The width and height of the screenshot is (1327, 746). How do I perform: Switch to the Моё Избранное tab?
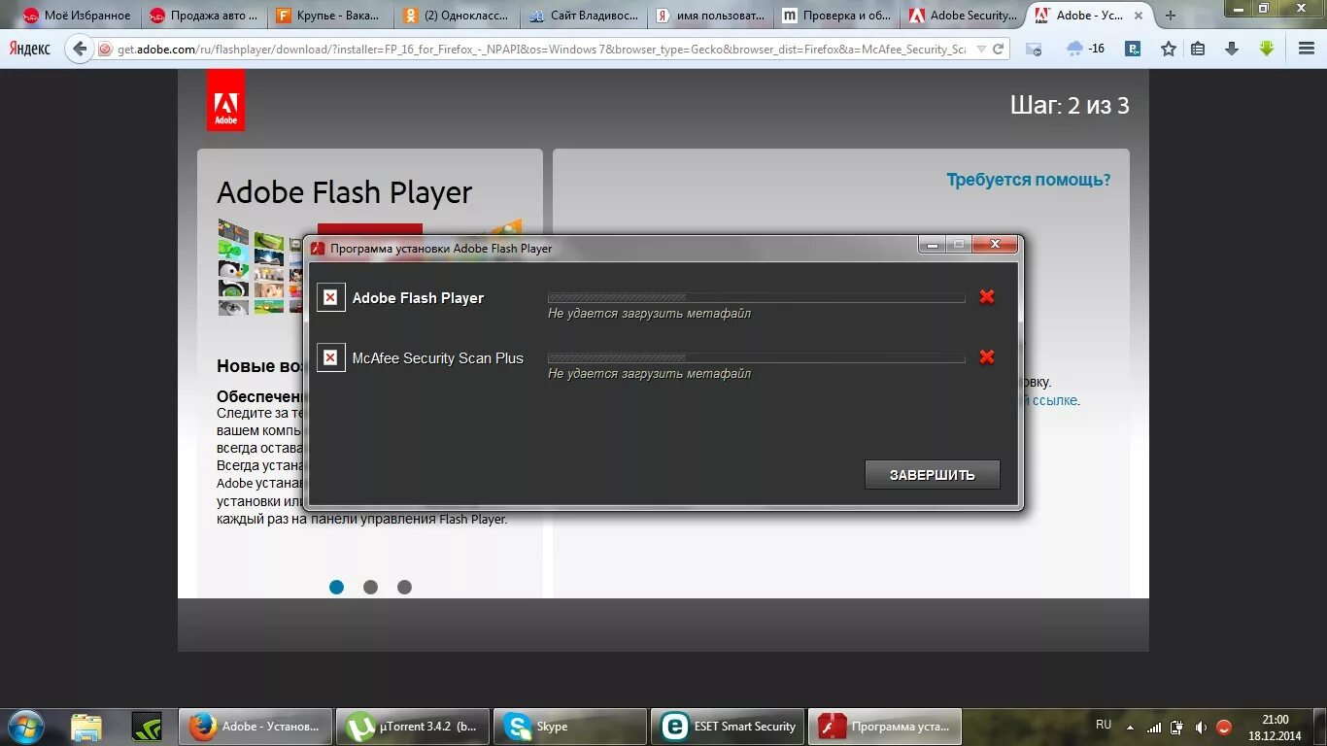[78, 16]
